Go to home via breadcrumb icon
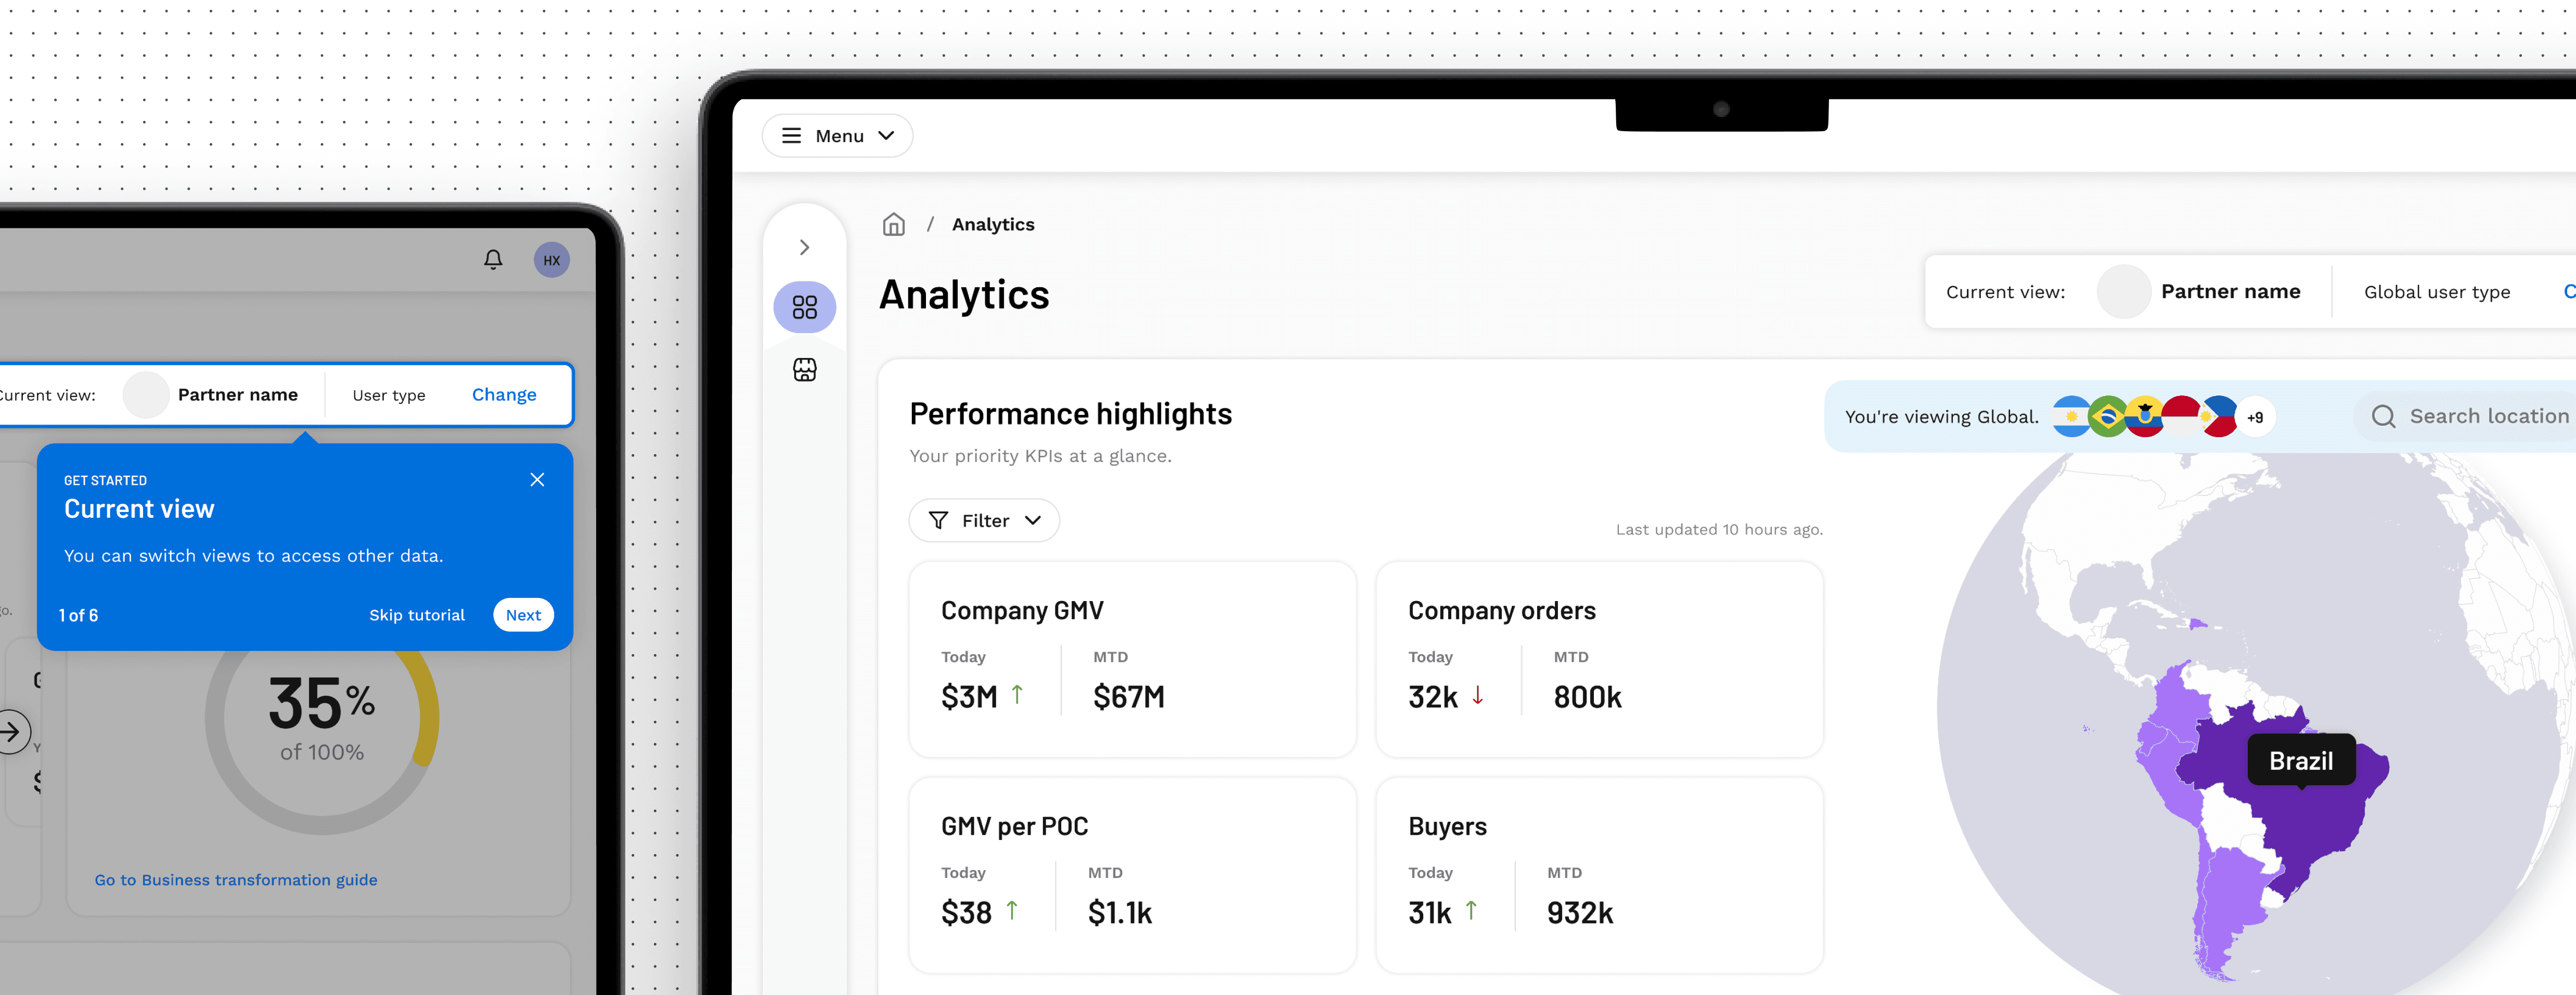 coord(894,224)
